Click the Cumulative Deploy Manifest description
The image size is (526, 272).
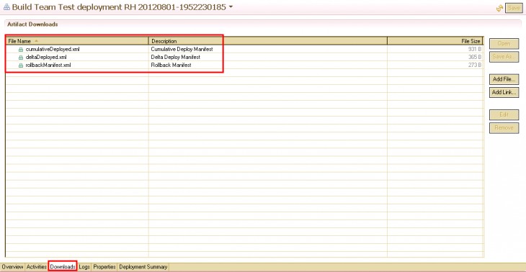182,49
